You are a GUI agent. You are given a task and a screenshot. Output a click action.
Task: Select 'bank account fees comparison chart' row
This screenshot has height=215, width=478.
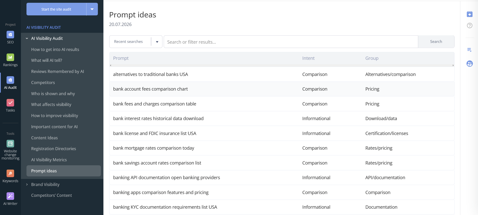coord(282,89)
